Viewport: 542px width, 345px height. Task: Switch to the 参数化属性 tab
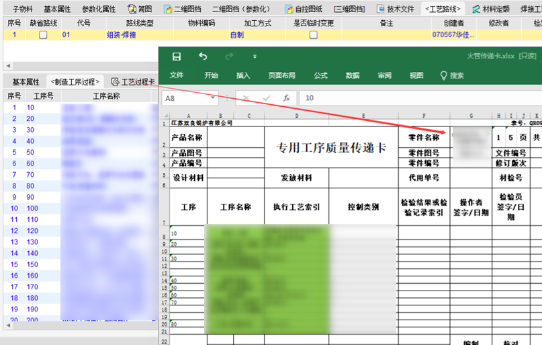click(x=99, y=9)
